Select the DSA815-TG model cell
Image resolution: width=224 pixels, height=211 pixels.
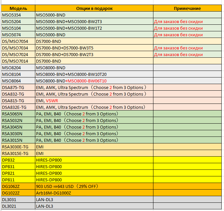point(18,101)
